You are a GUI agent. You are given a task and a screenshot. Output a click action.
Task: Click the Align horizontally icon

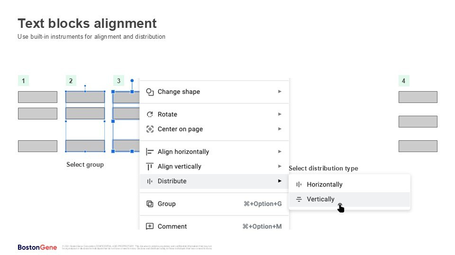[x=150, y=152]
